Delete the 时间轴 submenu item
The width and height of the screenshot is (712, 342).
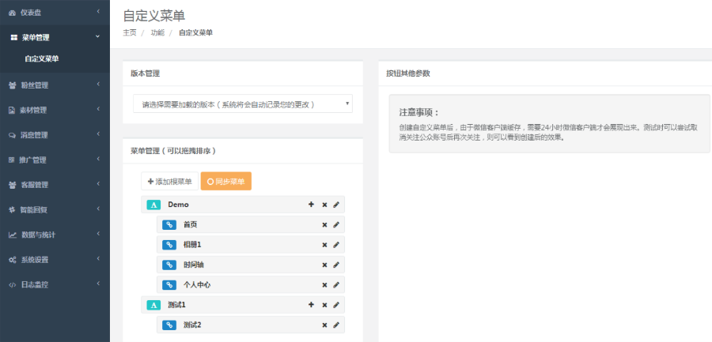324,265
